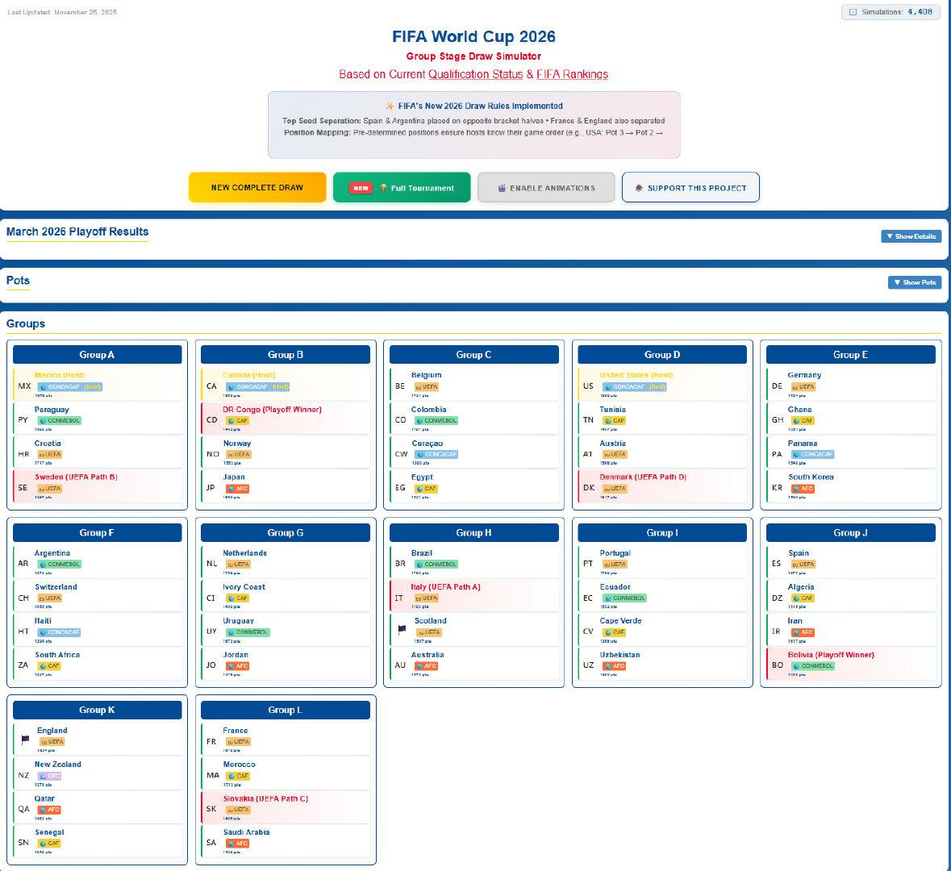Click the CONCACAF badge under Mexico

(x=69, y=386)
